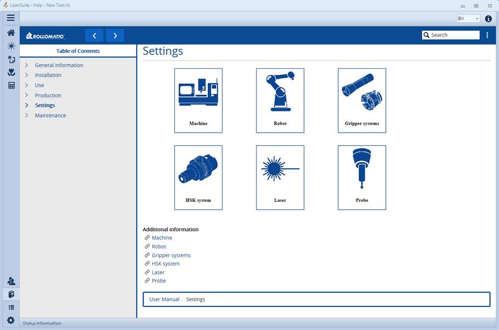Screen dimensions: 499x330
Task: Click in the Search field
Action: (451, 35)
